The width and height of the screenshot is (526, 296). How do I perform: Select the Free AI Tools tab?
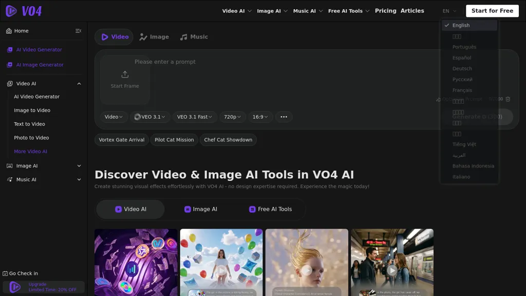tap(270, 209)
